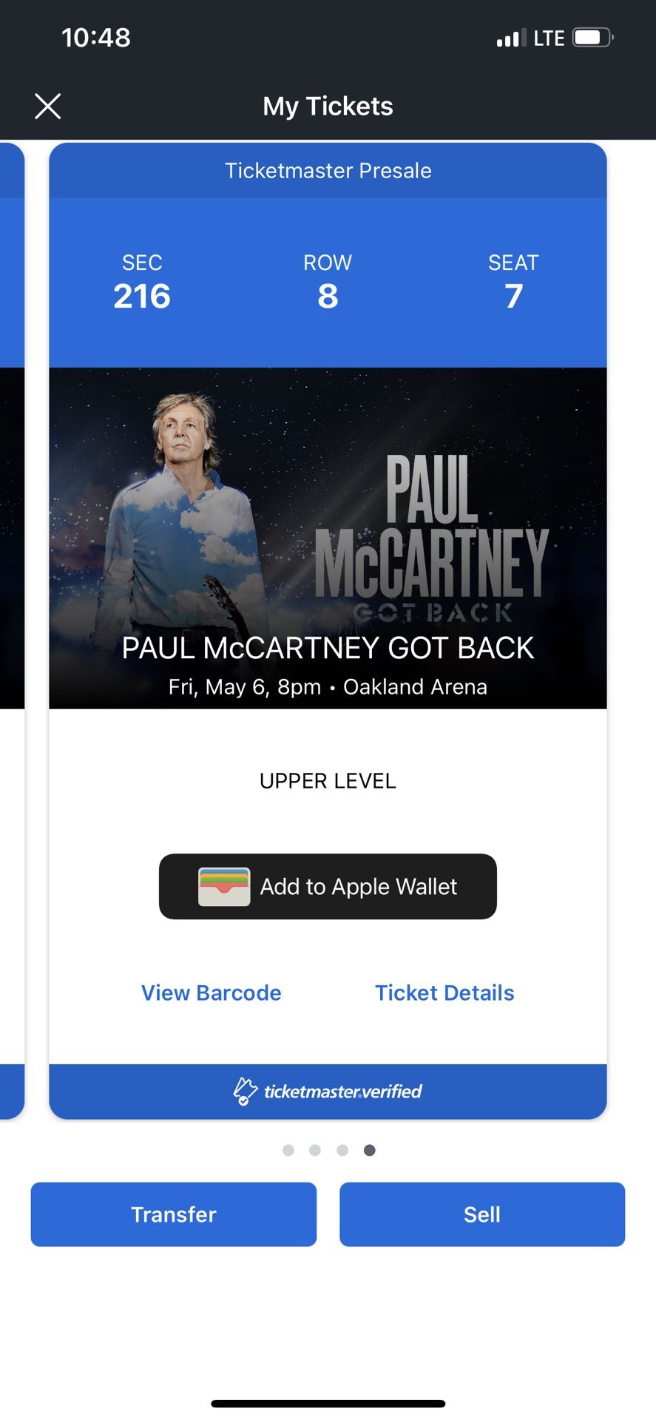Tap the Ticketmaster verified checkmark icon
The image size is (656, 1420).
point(245,1091)
